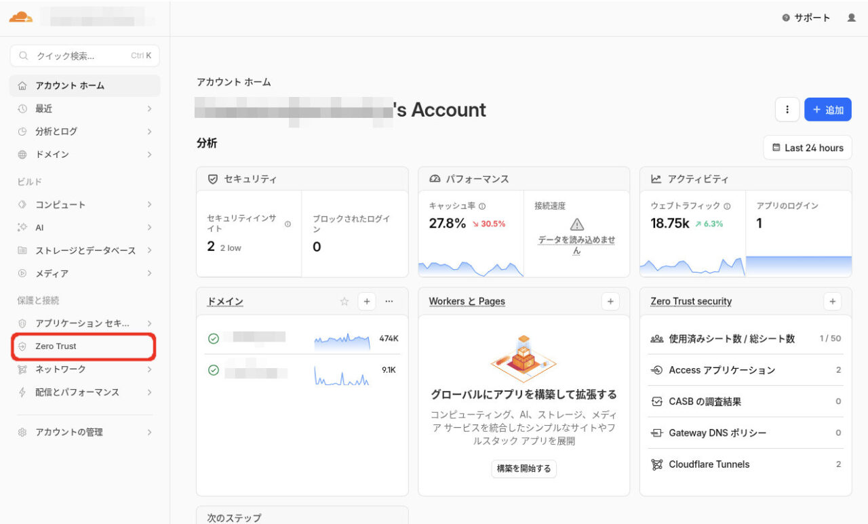Click the 27.8% cache rate value
868x524 pixels.
pos(448,224)
